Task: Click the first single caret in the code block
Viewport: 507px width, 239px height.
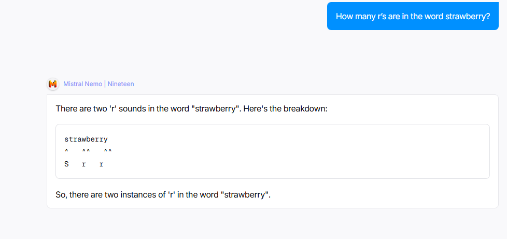Action: [66, 152]
